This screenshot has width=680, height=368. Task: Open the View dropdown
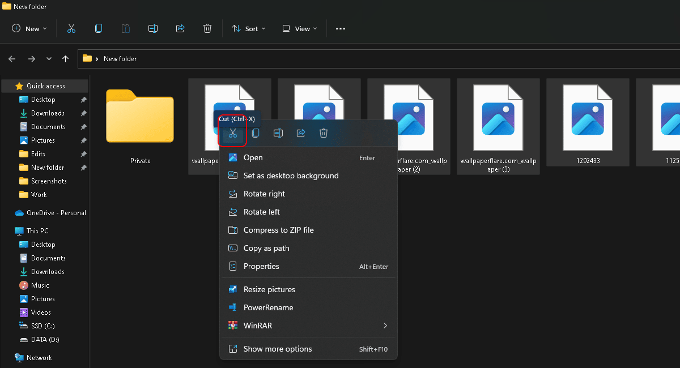(300, 28)
